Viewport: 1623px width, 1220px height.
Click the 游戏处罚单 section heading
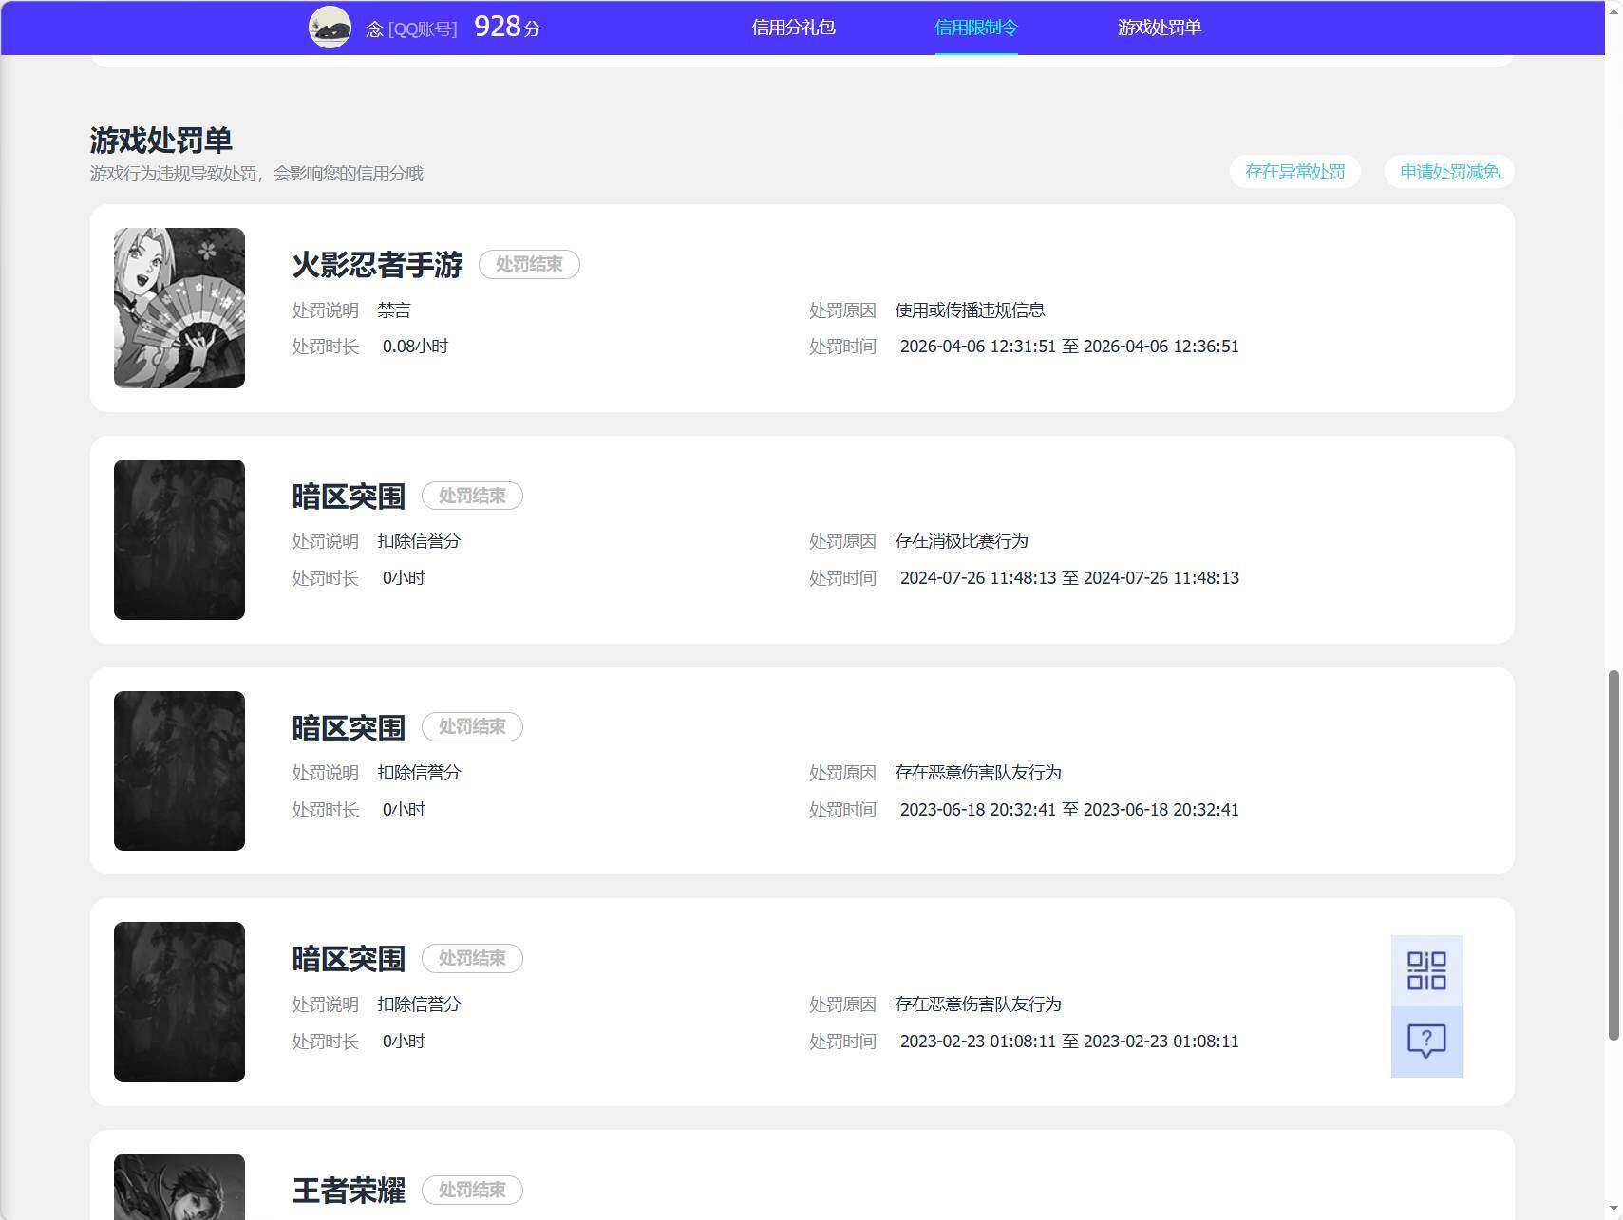coord(161,141)
